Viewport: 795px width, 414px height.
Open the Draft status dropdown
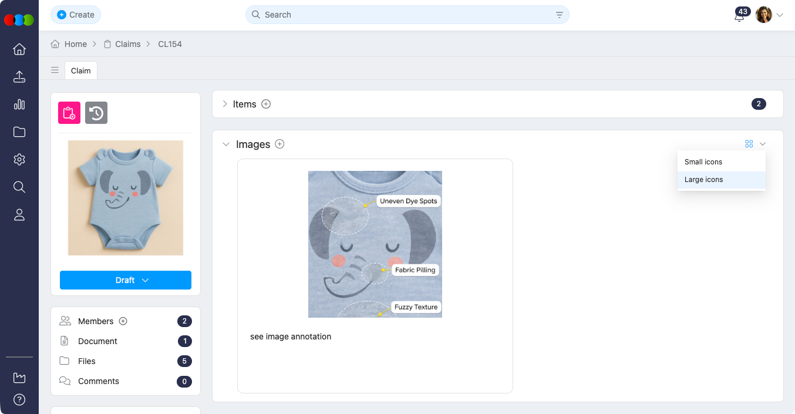coord(126,280)
